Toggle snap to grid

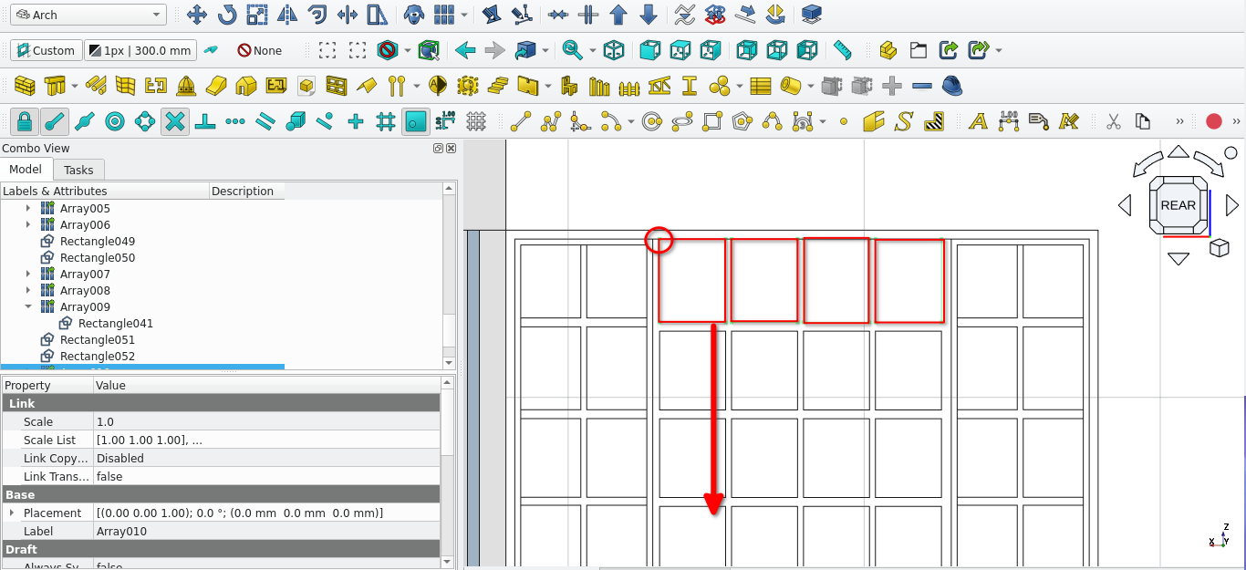tap(385, 121)
